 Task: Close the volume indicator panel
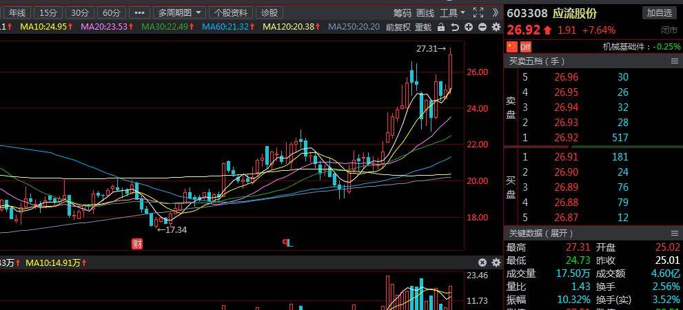coord(482,262)
